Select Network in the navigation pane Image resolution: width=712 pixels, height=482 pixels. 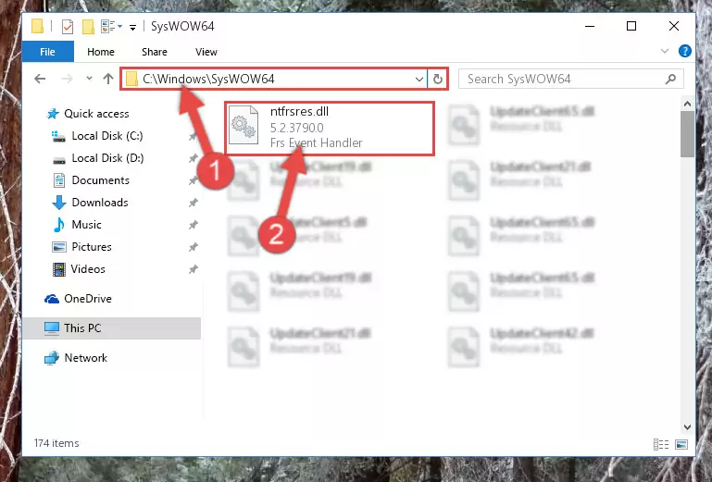coord(86,358)
